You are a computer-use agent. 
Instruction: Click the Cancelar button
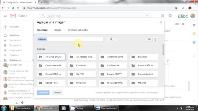(x=58, y=92)
